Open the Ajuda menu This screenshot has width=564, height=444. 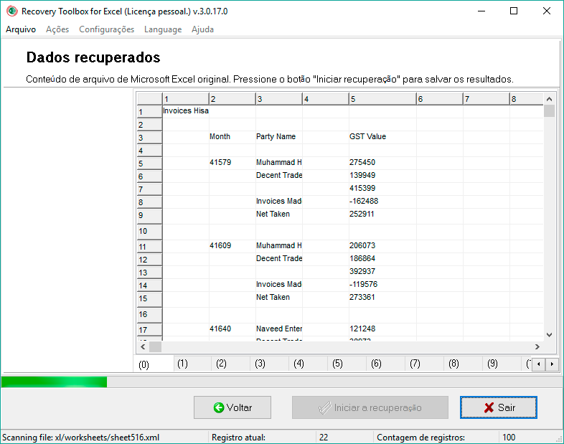click(x=202, y=29)
